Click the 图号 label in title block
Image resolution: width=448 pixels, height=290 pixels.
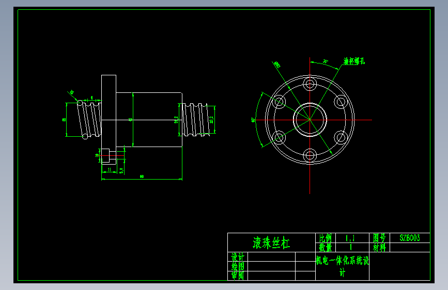(379, 238)
